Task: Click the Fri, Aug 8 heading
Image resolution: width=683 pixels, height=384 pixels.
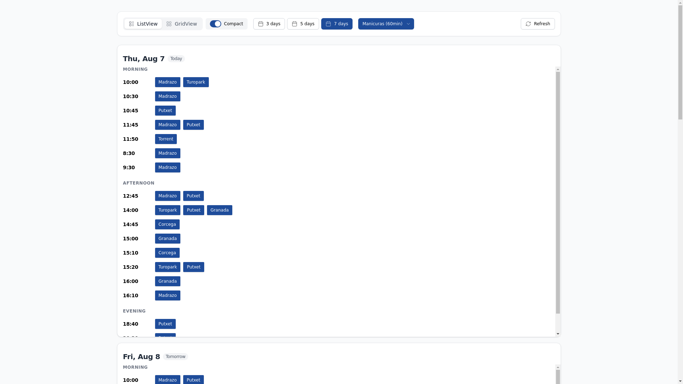Action: 142,357
